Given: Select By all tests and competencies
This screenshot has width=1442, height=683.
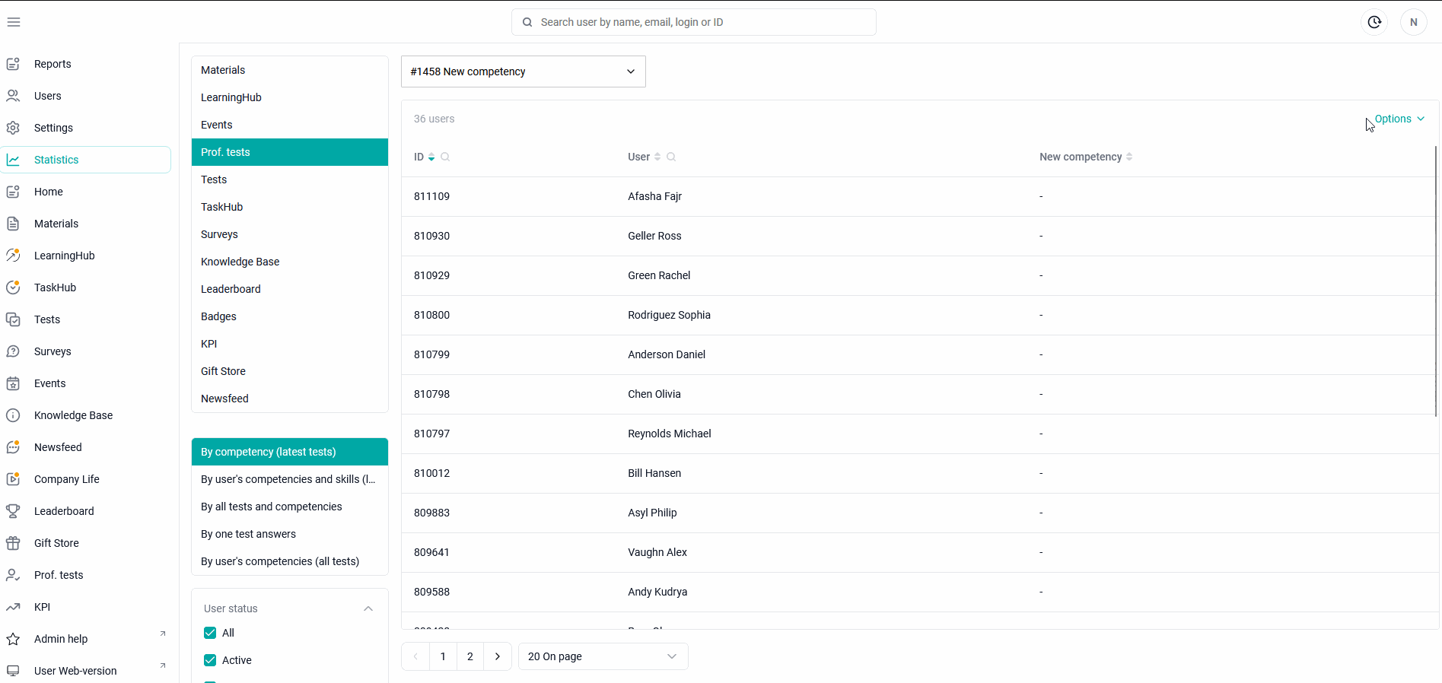Looking at the screenshot, I should click(290, 507).
